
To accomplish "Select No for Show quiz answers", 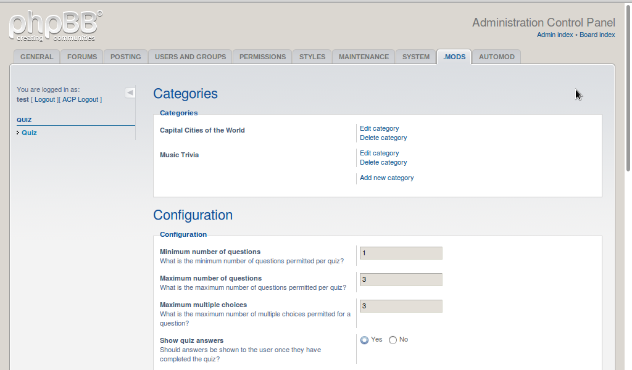I will click(393, 340).
